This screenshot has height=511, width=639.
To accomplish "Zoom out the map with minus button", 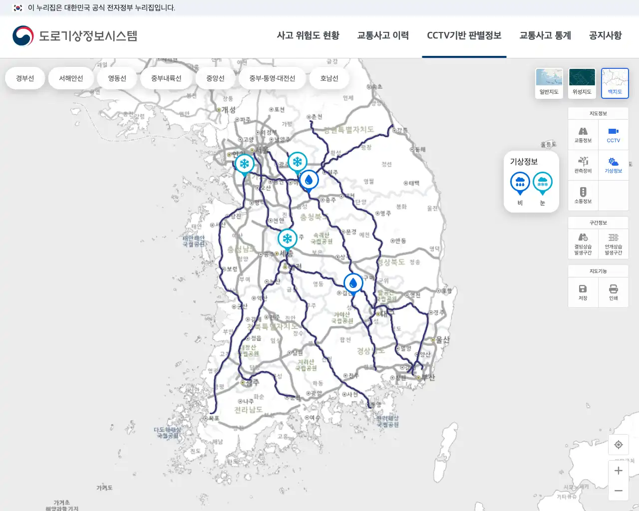I will click(x=618, y=491).
